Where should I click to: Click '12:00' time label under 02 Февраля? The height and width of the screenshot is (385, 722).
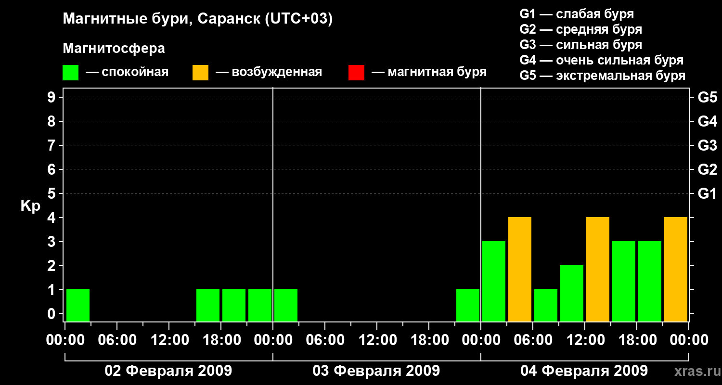(169, 340)
